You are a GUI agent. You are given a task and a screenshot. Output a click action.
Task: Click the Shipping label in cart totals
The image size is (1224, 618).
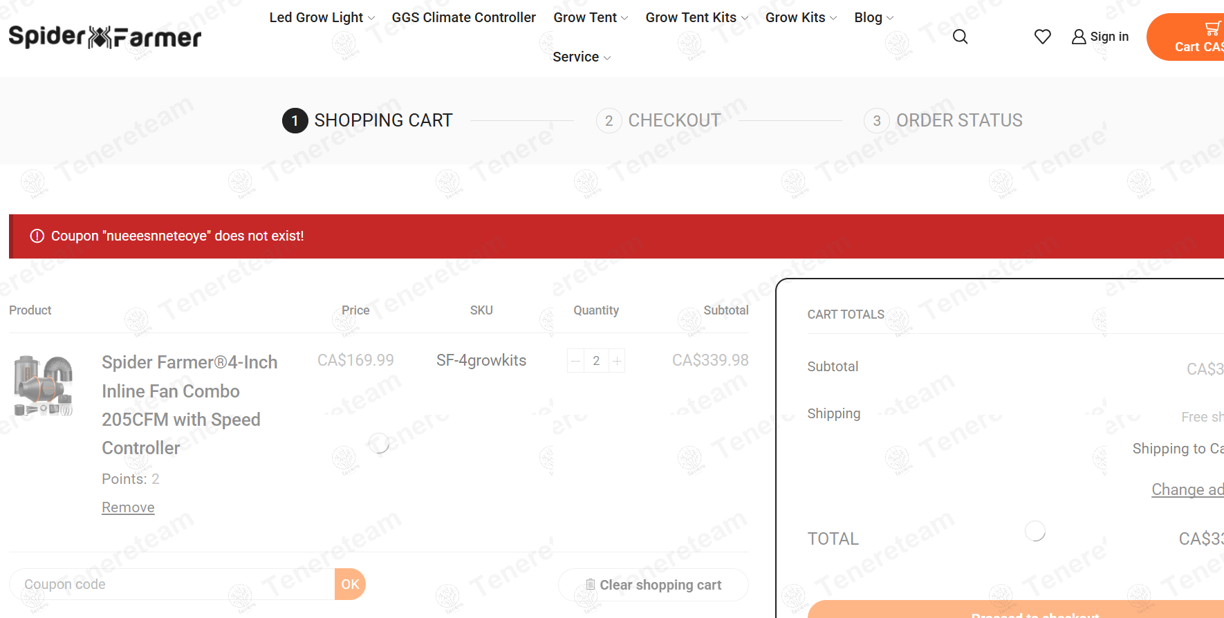pyautogui.click(x=834, y=413)
